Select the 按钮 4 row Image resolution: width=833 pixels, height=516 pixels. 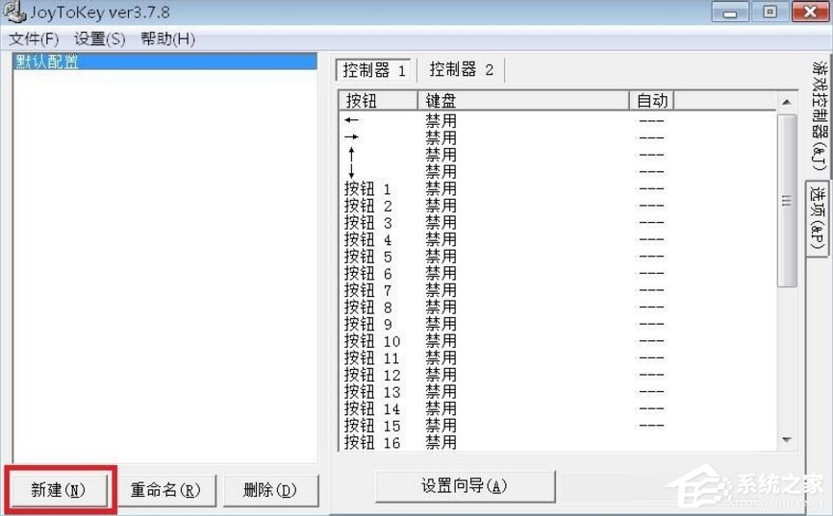pyautogui.click(x=558, y=239)
